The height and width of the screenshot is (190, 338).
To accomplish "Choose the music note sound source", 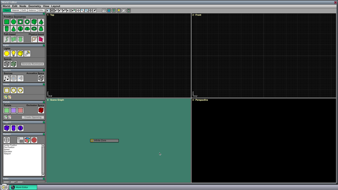I will [6, 78].
